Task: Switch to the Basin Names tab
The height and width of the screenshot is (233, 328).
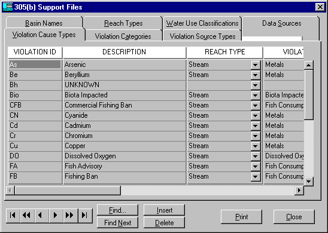Action: click(44, 23)
